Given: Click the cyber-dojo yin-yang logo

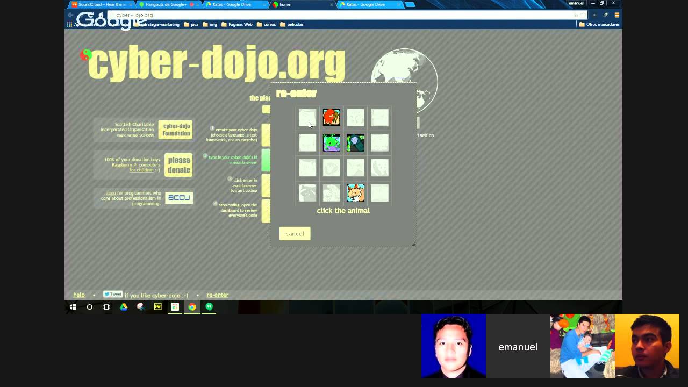Looking at the screenshot, I should [86, 55].
